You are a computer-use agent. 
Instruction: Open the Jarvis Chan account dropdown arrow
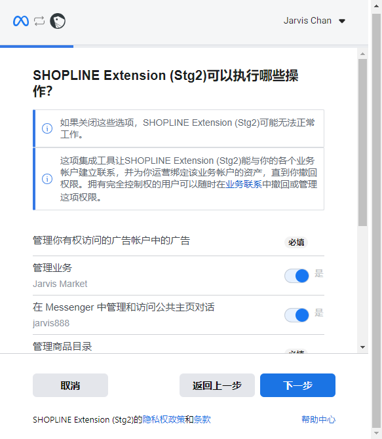(x=342, y=21)
